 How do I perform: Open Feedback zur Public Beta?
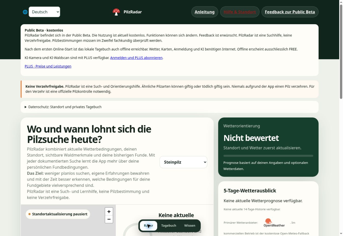[290, 12]
